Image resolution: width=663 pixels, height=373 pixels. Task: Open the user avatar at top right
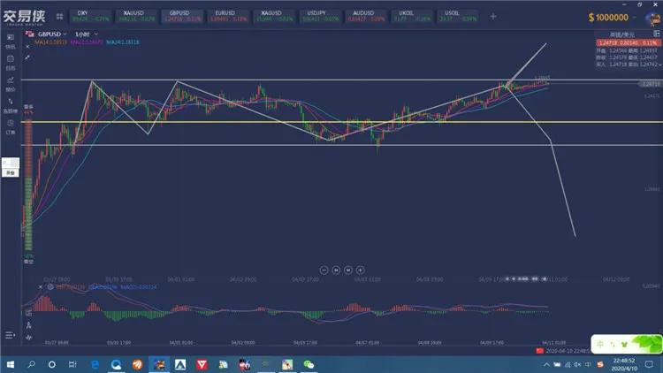tap(653, 19)
